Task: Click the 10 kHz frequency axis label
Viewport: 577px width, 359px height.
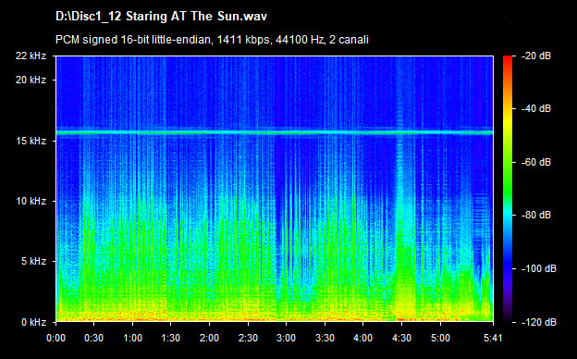Action: [31, 201]
